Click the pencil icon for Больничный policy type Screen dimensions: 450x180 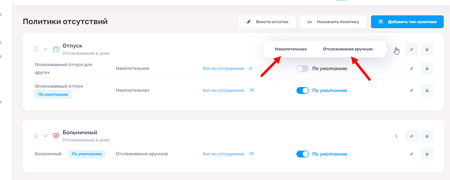coord(411,136)
